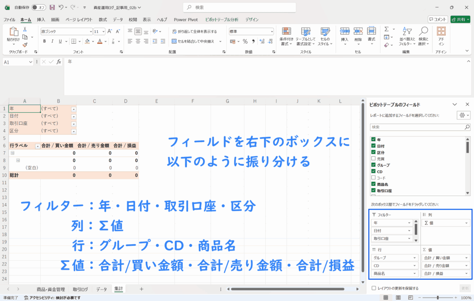Click the fill color bucket icon
Viewport: 474px width, 301px height.
pos(88,41)
